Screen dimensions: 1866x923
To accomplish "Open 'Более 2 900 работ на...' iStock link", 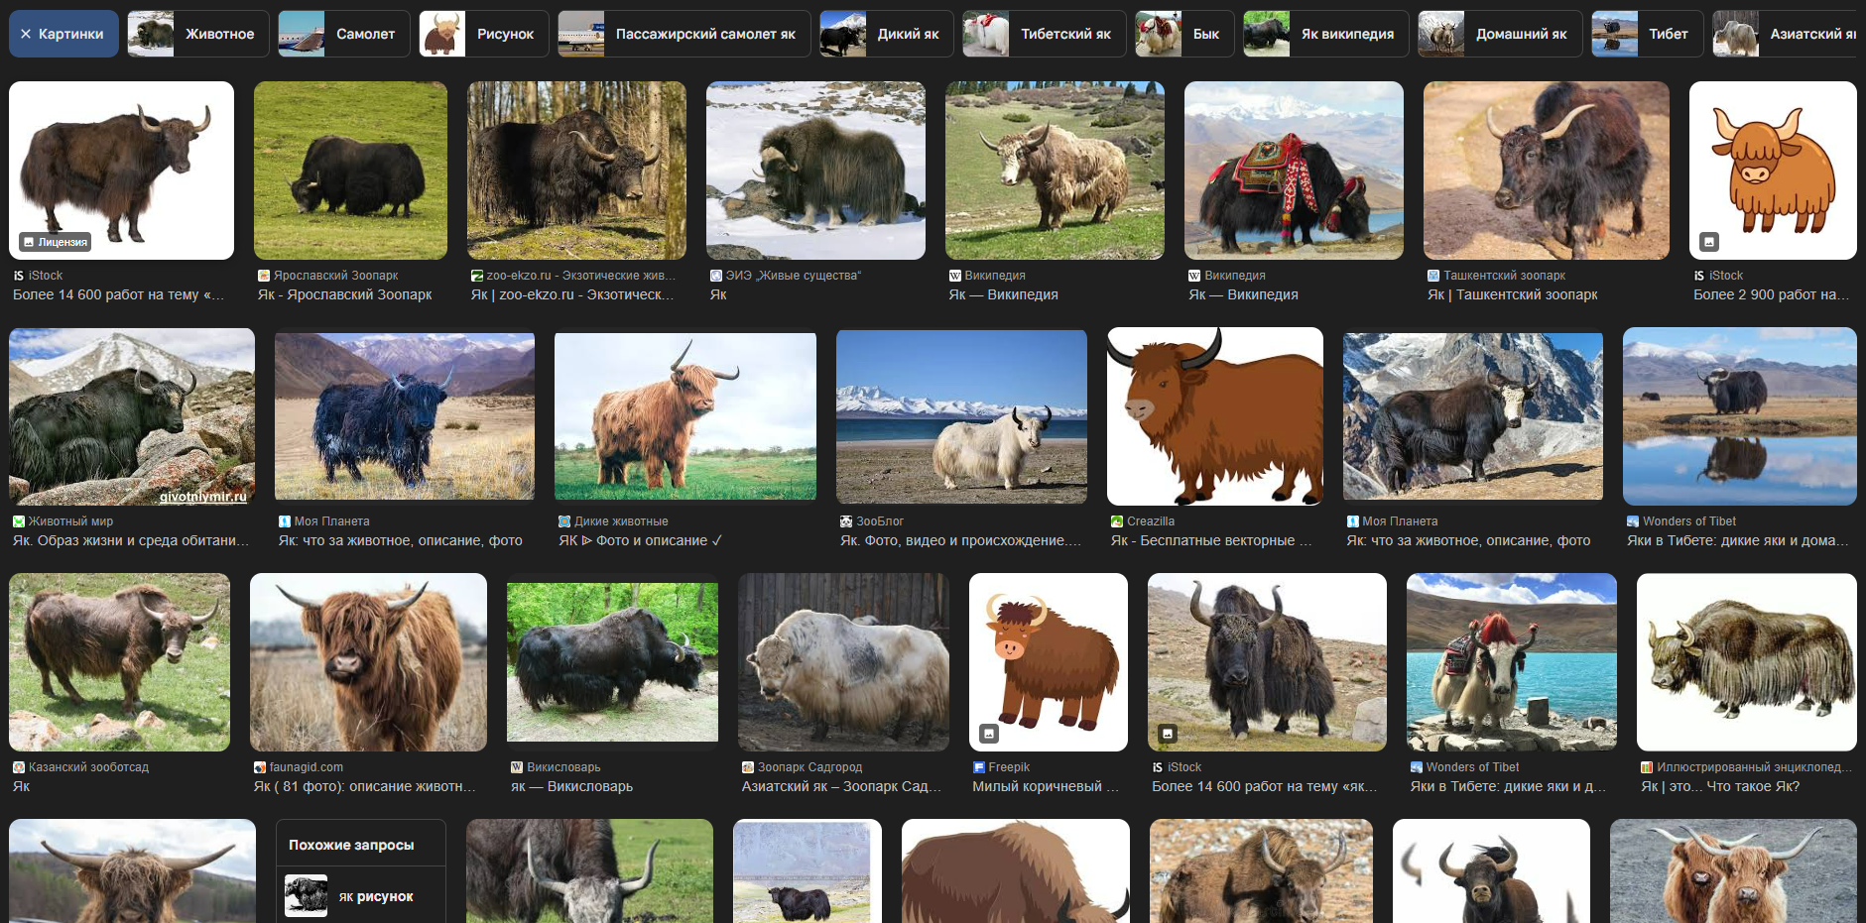I will point(1772,294).
